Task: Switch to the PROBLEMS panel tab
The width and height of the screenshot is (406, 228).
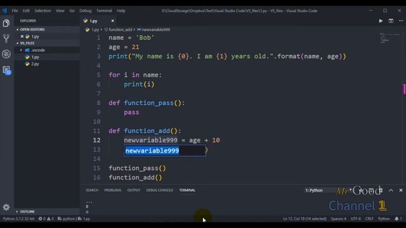Action: tap(113, 190)
